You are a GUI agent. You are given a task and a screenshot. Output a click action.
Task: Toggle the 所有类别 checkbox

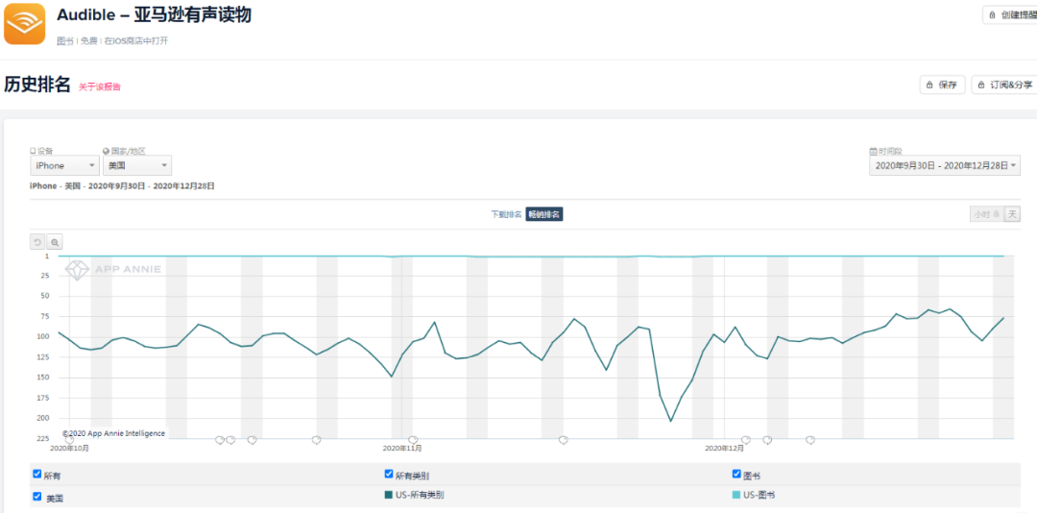pyautogui.click(x=389, y=474)
